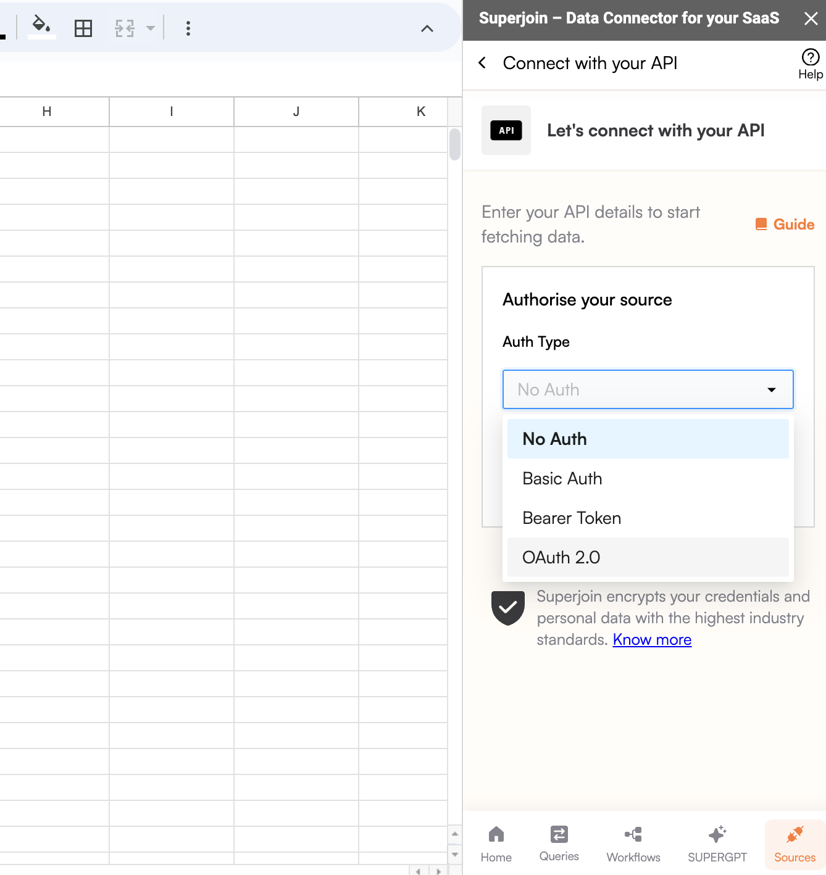
Task: Open the three-dot more toolbar options
Action: pyautogui.click(x=188, y=28)
